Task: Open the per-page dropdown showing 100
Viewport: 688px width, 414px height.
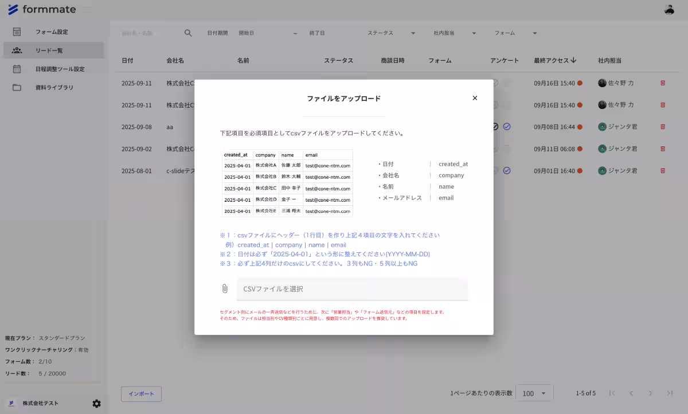Action: coord(534,393)
